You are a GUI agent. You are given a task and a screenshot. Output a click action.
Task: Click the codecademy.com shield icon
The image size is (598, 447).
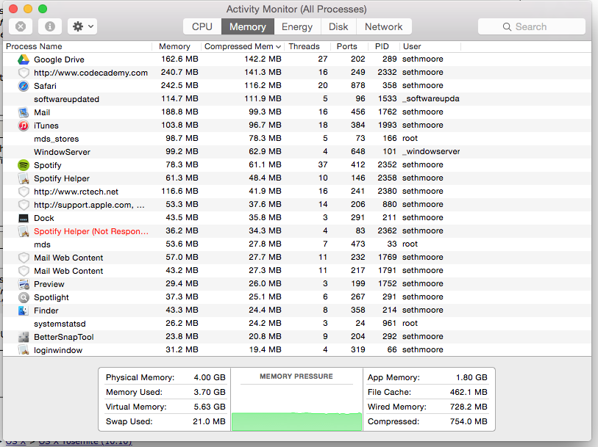pos(24,73)
